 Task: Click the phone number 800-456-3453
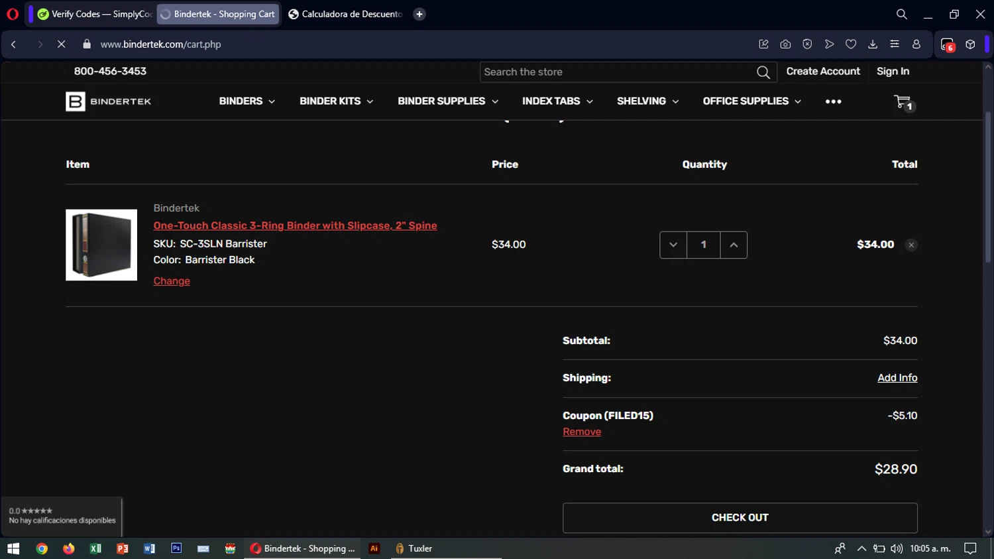[110, 71]
